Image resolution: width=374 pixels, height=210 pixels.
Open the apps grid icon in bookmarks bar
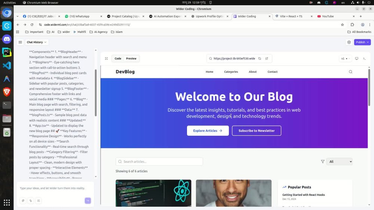[18, 32]
